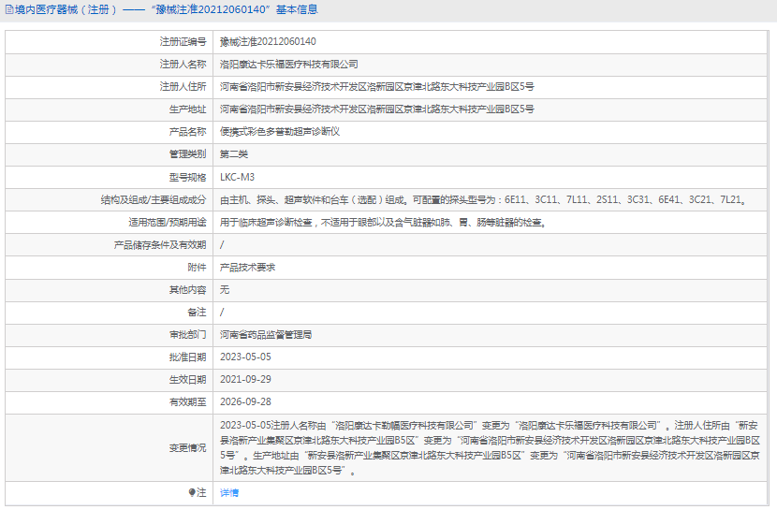The width and height of the screenshot is (777, 510).
Task: Click the 详情 link in the 注 row
Action: (229, 492)
